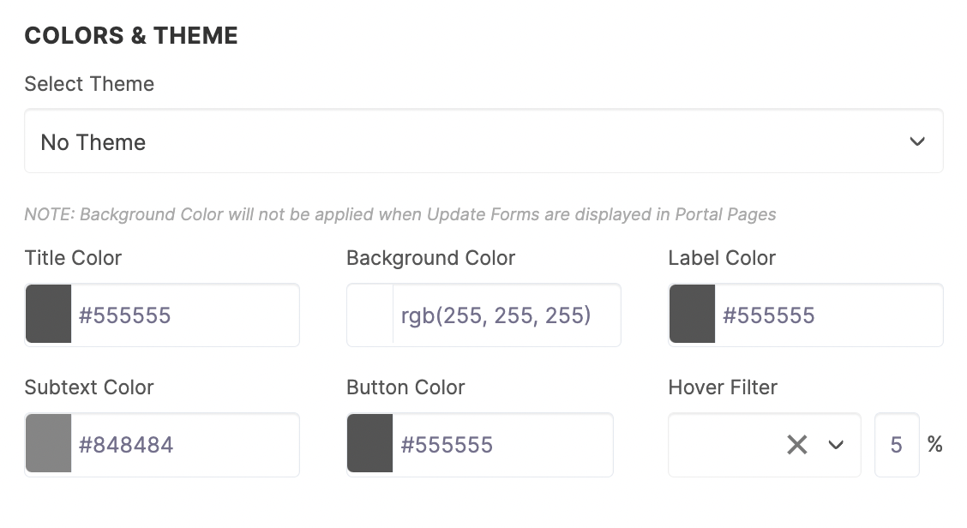Select the Subtext Color #848484 text field
The height and width of the screenshot is (528, 967).
(183, 445)
